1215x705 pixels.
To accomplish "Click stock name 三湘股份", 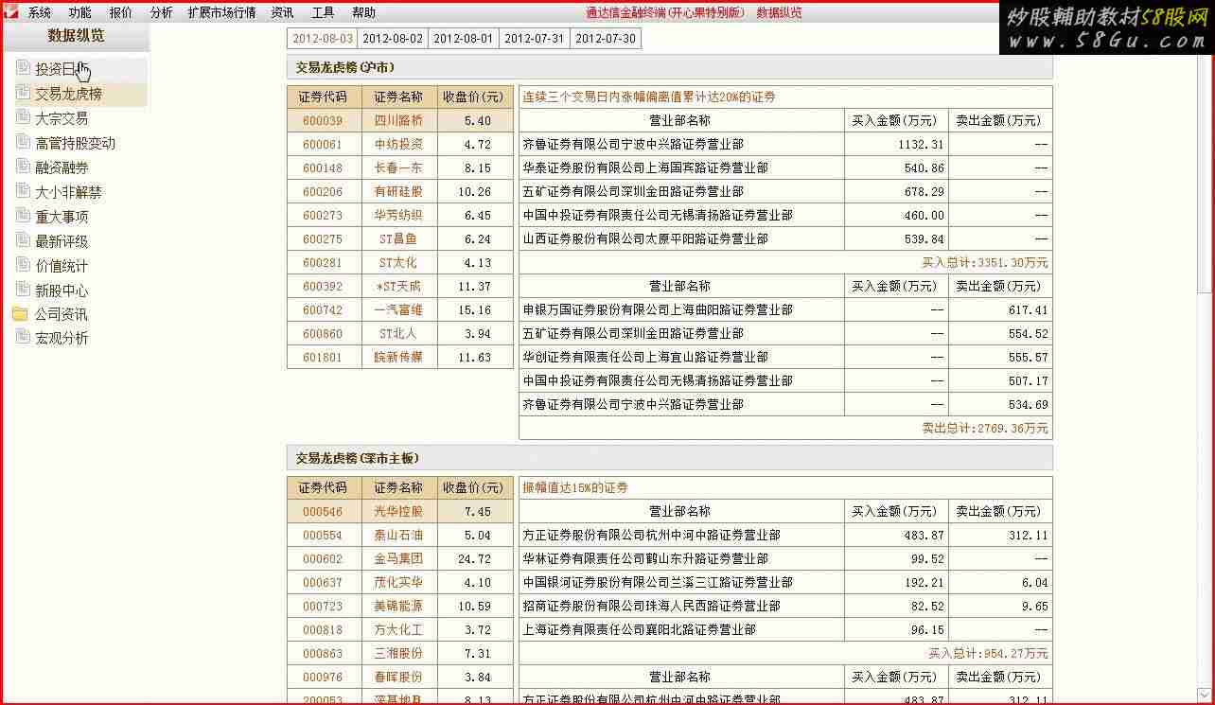I will coord(398,654).
